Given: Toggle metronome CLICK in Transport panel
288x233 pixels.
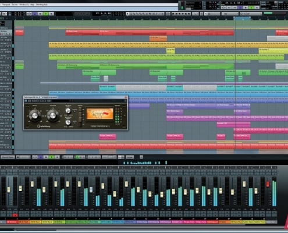Looking at the screenshot, I should coord(263,2).
